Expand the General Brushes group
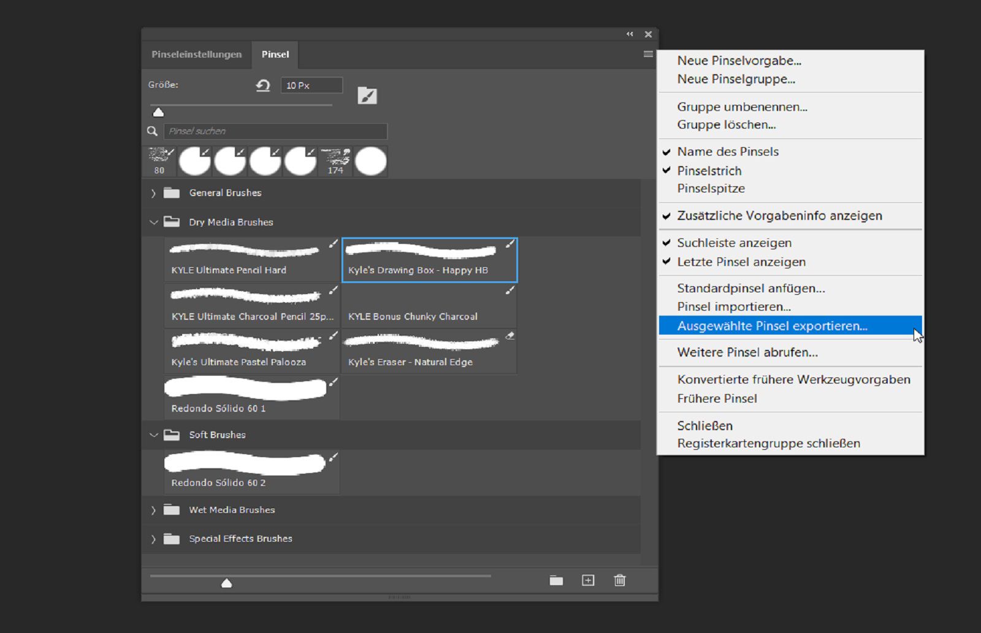 pos(153,192)
